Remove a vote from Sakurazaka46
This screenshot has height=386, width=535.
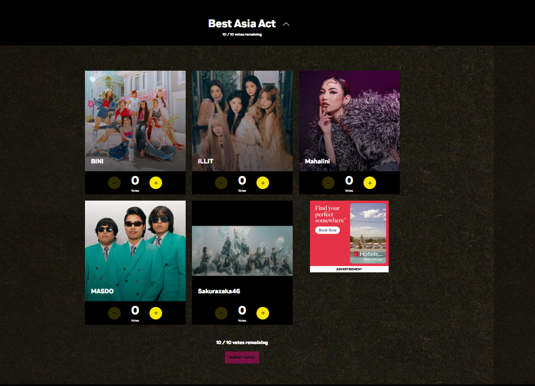pos(221,313)
